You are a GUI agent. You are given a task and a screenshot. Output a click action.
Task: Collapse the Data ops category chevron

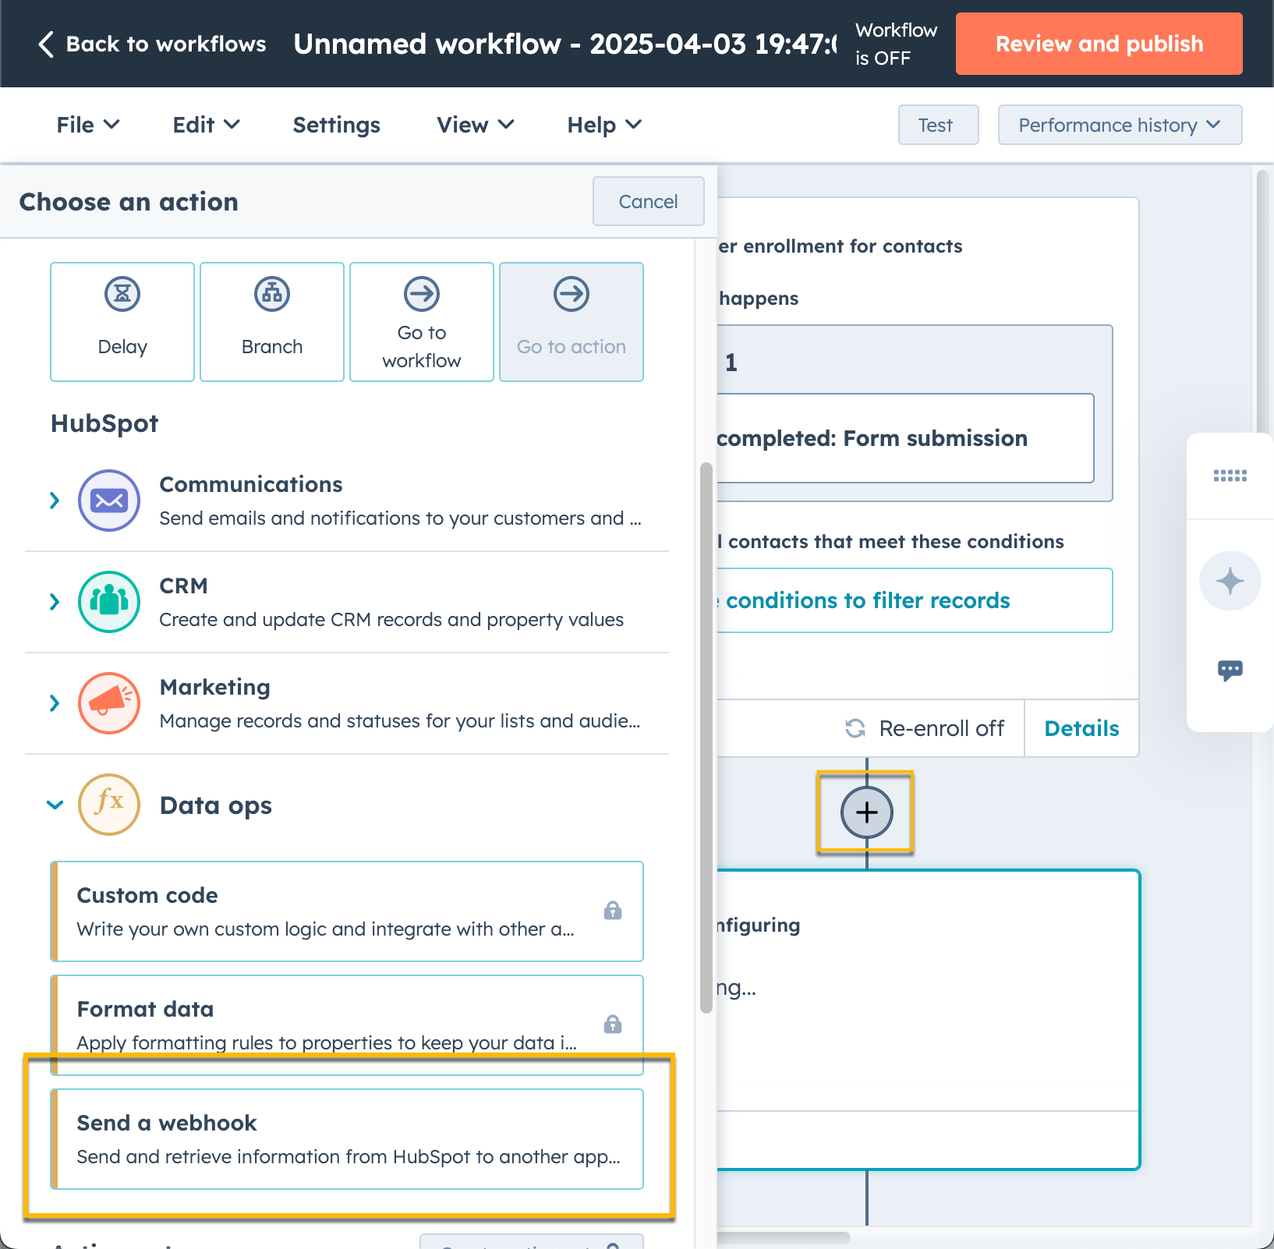[x=55, y=805]
